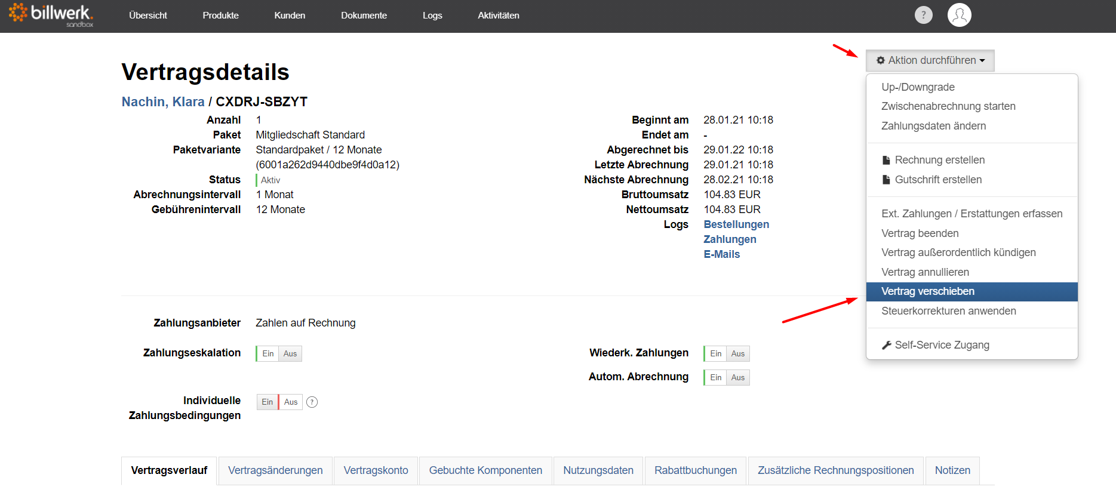
Task: Click the Abgerechnet bis date 29.01.22 10:18
Action: pyautogui.click(x=738, y=150)
